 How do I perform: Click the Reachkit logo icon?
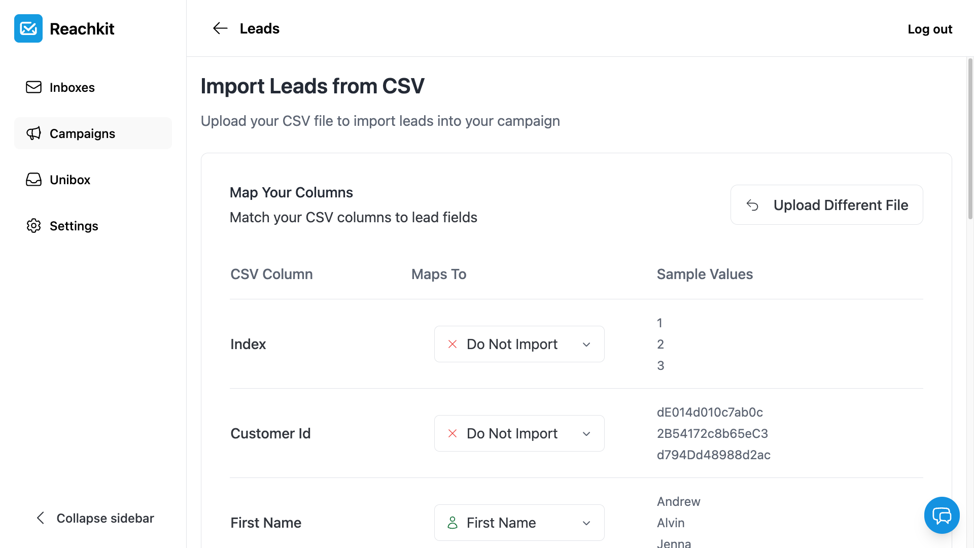click(28, 28)
